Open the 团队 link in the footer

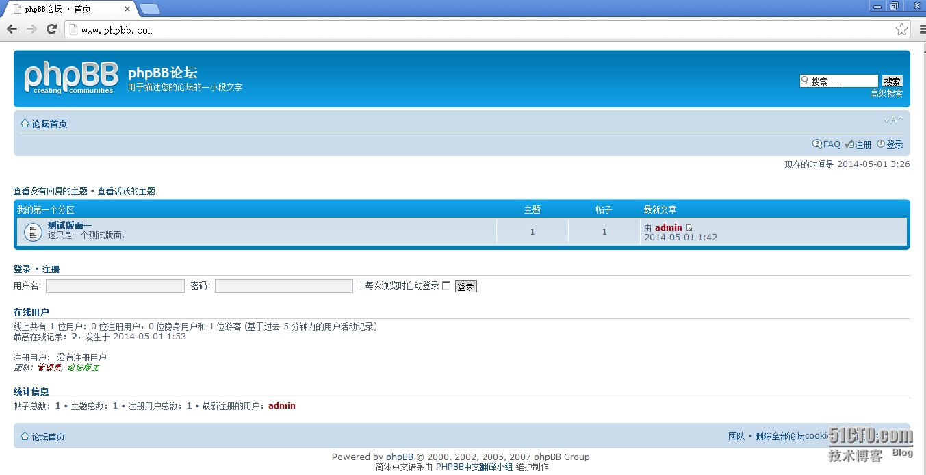point(736,436)
